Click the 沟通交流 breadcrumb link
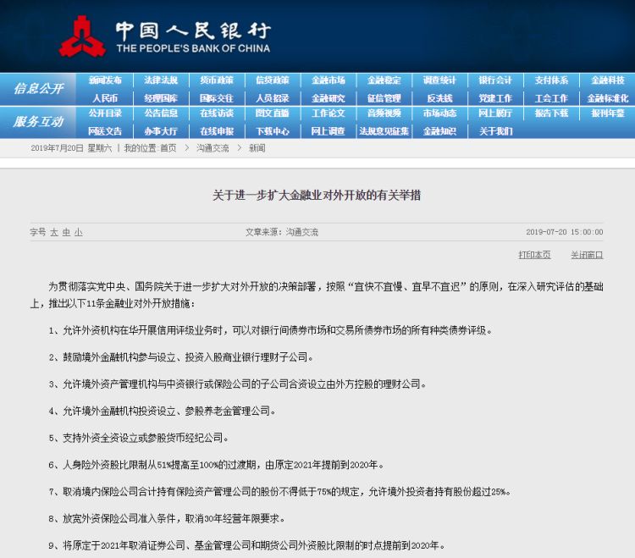 click(x=213, y=148)
